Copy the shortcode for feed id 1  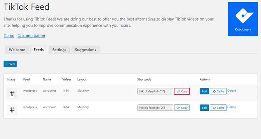(x=182, y=91)
